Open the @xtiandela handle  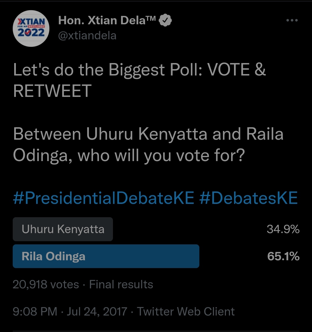[x=87, y=36]
